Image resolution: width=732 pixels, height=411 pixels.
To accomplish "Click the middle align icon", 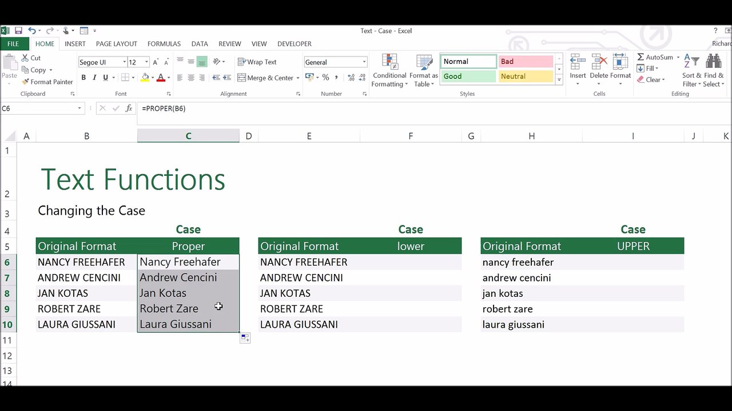I will tap(191, 61).
